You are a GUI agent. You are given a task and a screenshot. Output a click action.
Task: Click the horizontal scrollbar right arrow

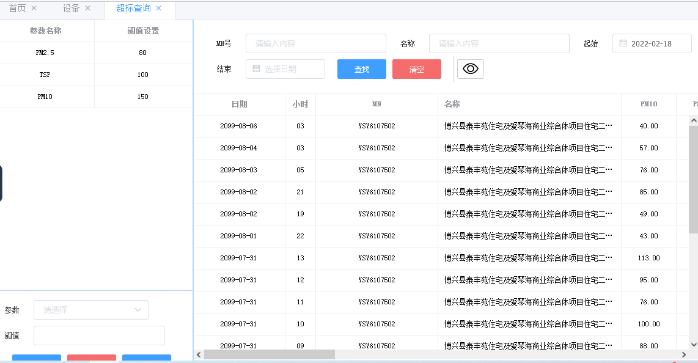pos(684,354)
